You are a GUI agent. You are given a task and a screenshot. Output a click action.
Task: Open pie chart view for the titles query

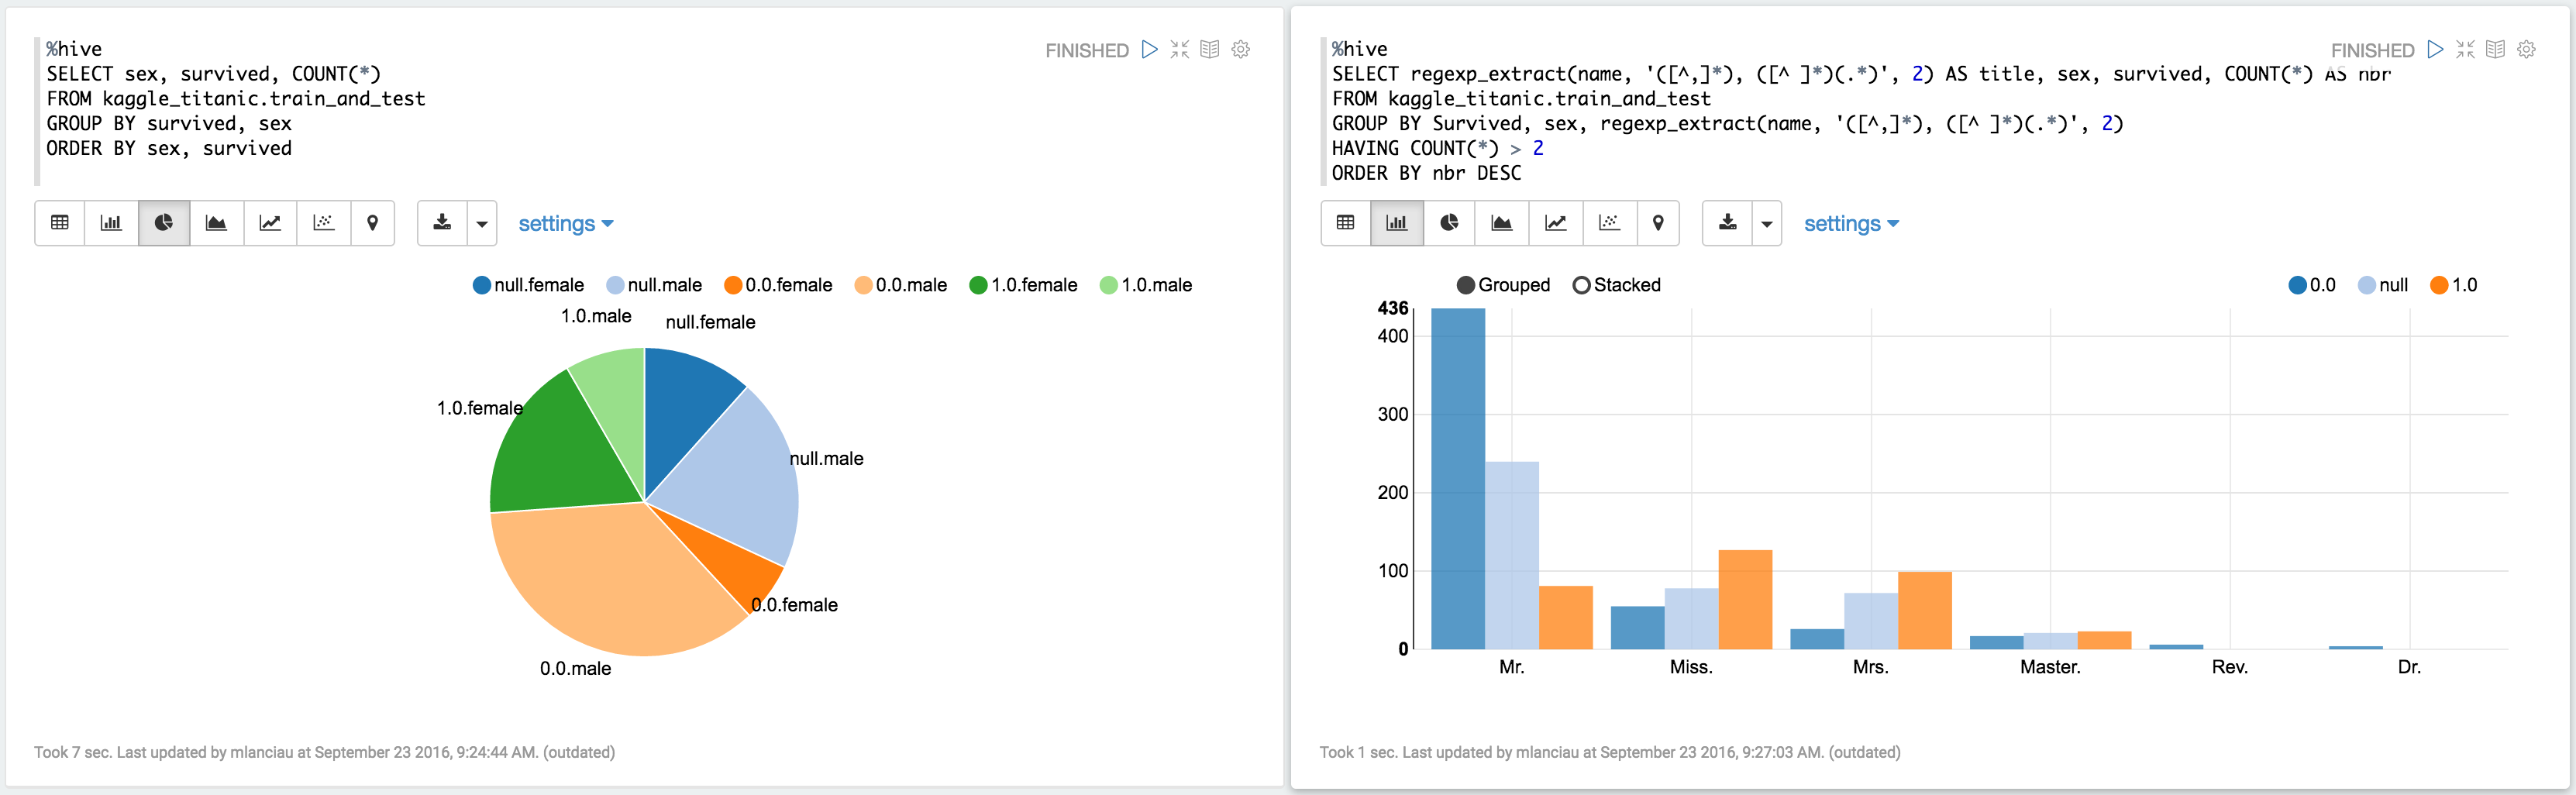[x=1450, y=223]
